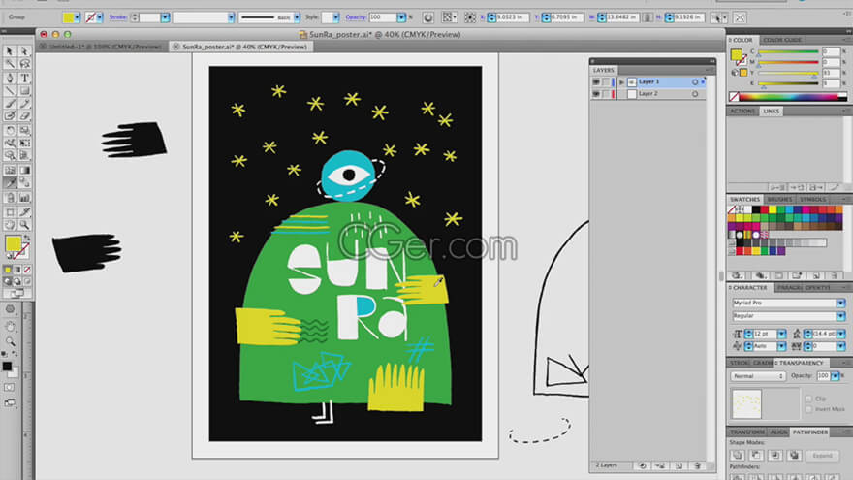The width and height of the screenshot is (853, 480).
Task: Expand Layer 1 disclosure triangle
Action: click(x=621, y=82)
